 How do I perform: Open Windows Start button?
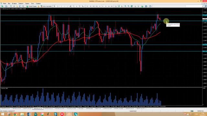(3, 114)
